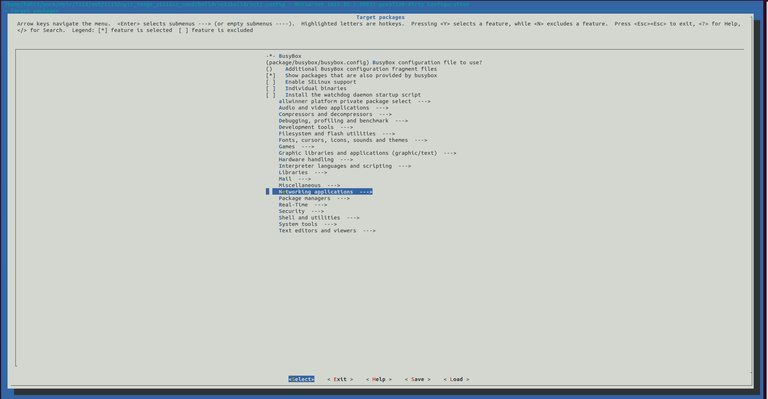Screen dimensions: 768x399
Task: Edit Additional BusyBox configuration fragment files field
Action: [361, 69]
